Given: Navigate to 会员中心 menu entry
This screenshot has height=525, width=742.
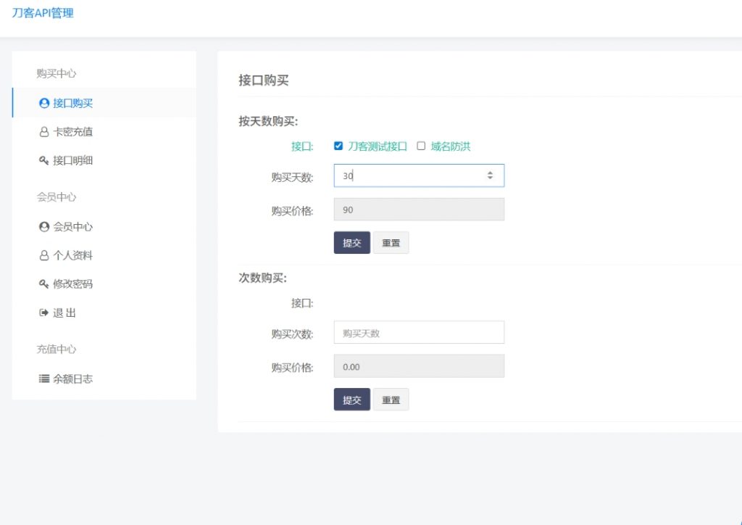Looking at the screenshot, I should [104, 227].
